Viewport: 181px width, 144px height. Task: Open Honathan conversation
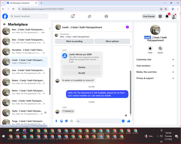point(25,51)
